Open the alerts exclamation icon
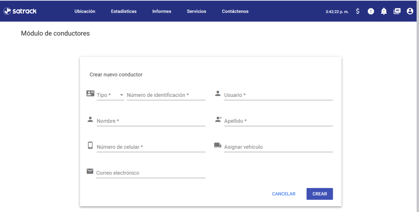The image size is (419, 212). coord(371,11)
